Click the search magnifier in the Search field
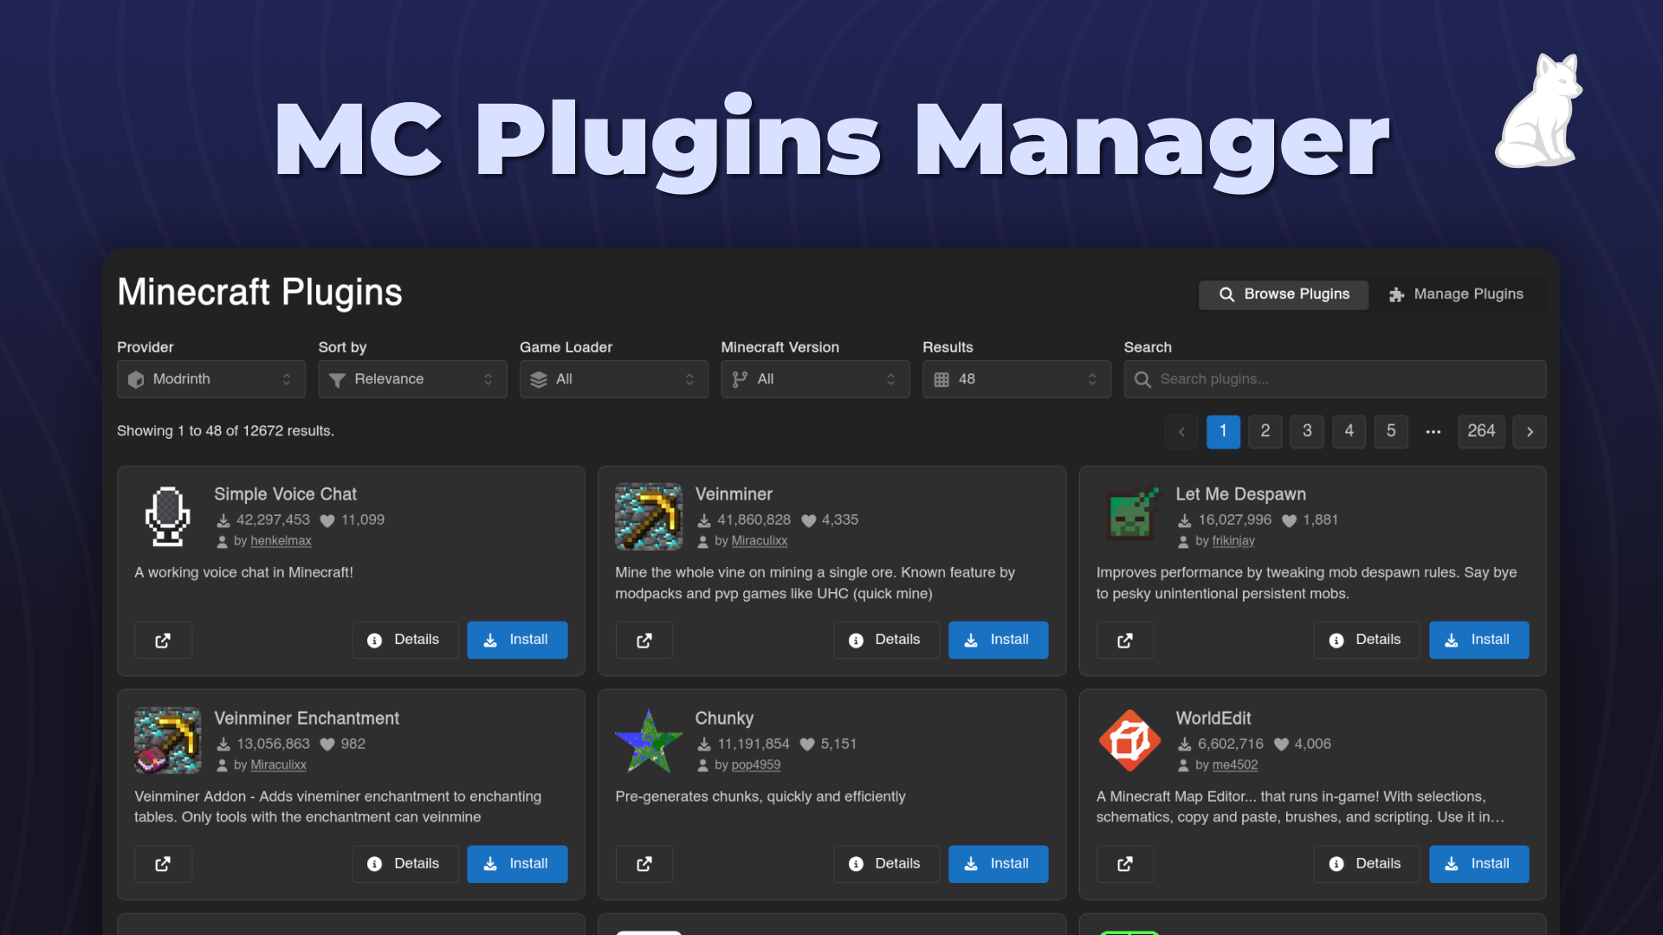Image resolution: width=1663 pixels, height=935 pixels. tap(1143, 379)
